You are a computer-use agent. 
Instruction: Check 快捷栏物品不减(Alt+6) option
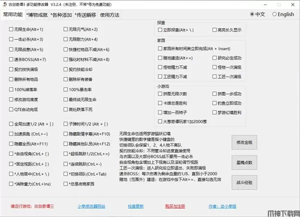(x=65, y=49)
